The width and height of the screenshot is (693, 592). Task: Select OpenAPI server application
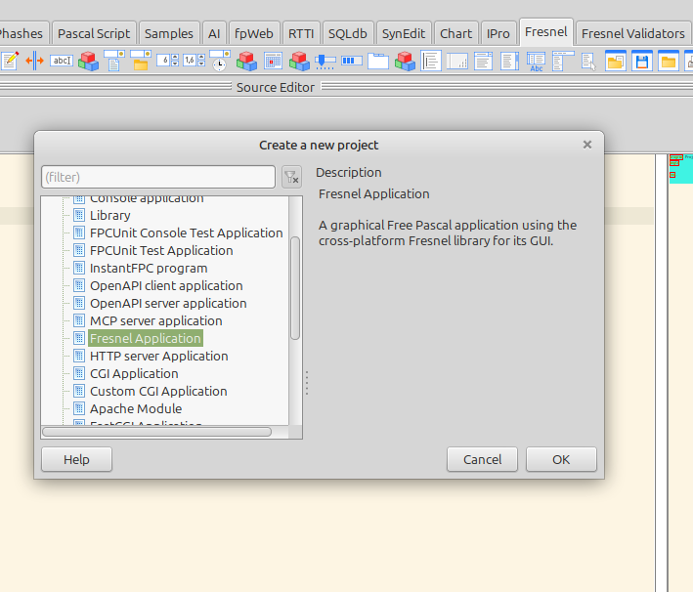click(168, 304)
